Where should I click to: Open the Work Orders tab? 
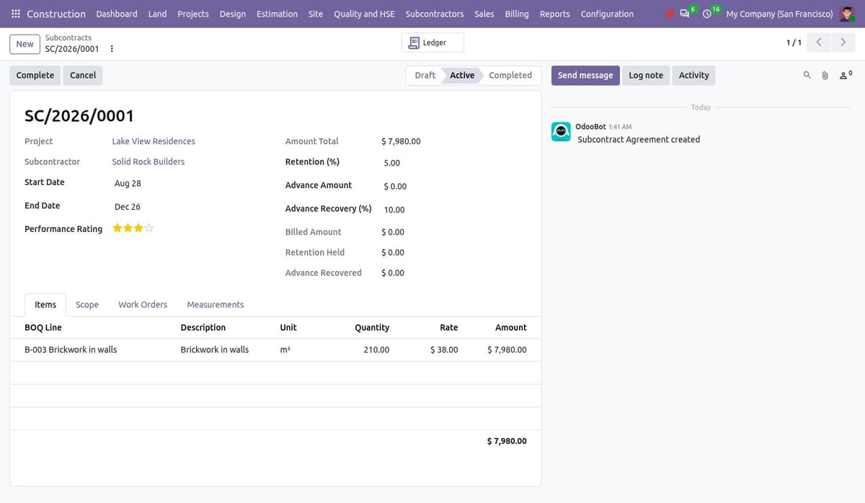point(143,305)
